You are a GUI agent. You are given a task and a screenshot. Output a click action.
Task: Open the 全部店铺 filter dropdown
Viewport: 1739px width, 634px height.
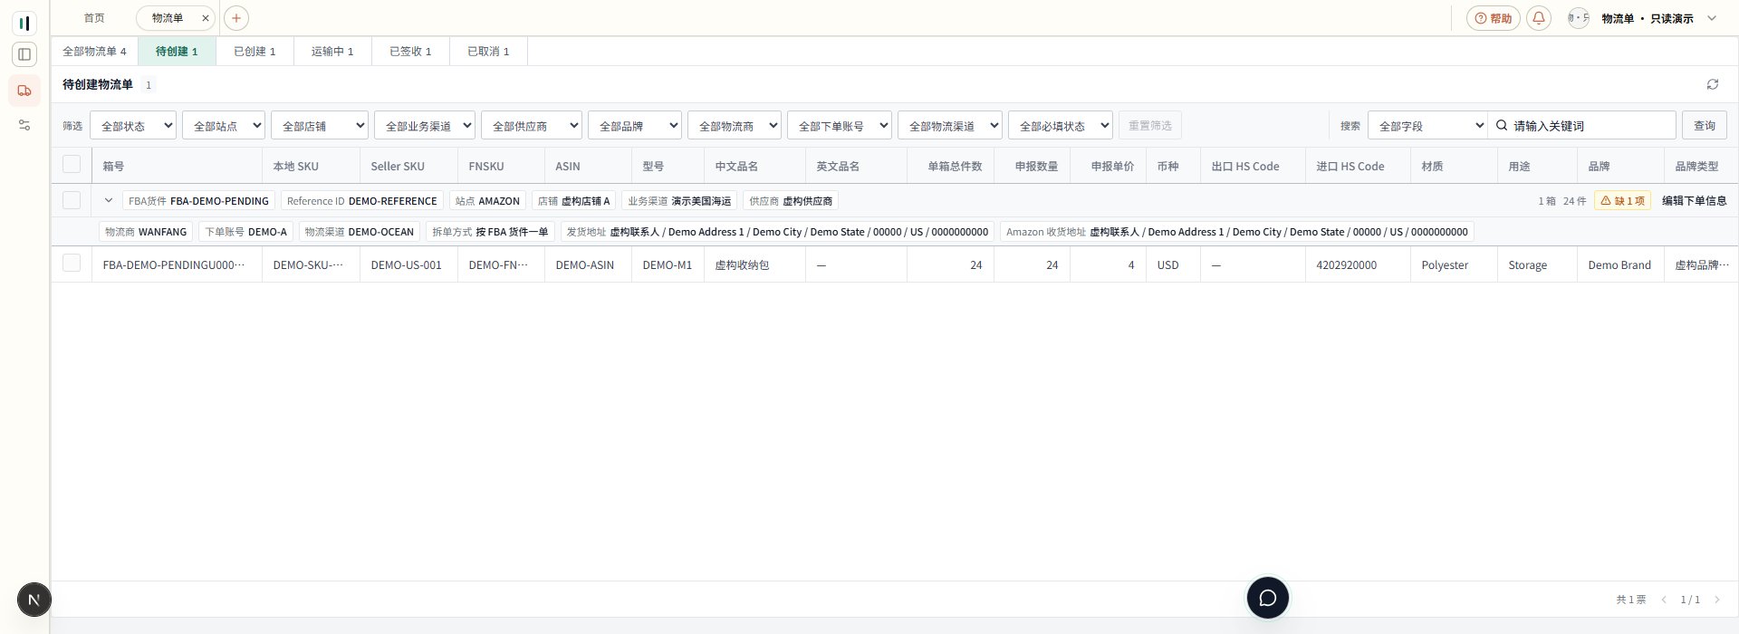pyautogui.click(x=320, y=126)
